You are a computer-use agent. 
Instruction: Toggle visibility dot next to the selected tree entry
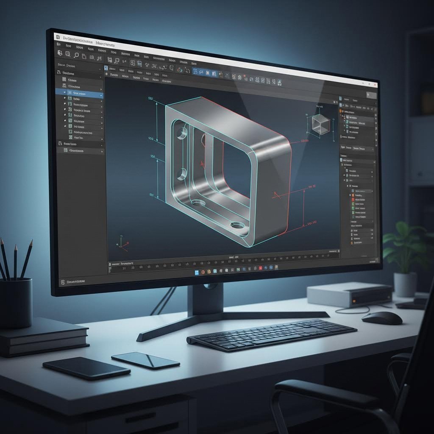64,92
